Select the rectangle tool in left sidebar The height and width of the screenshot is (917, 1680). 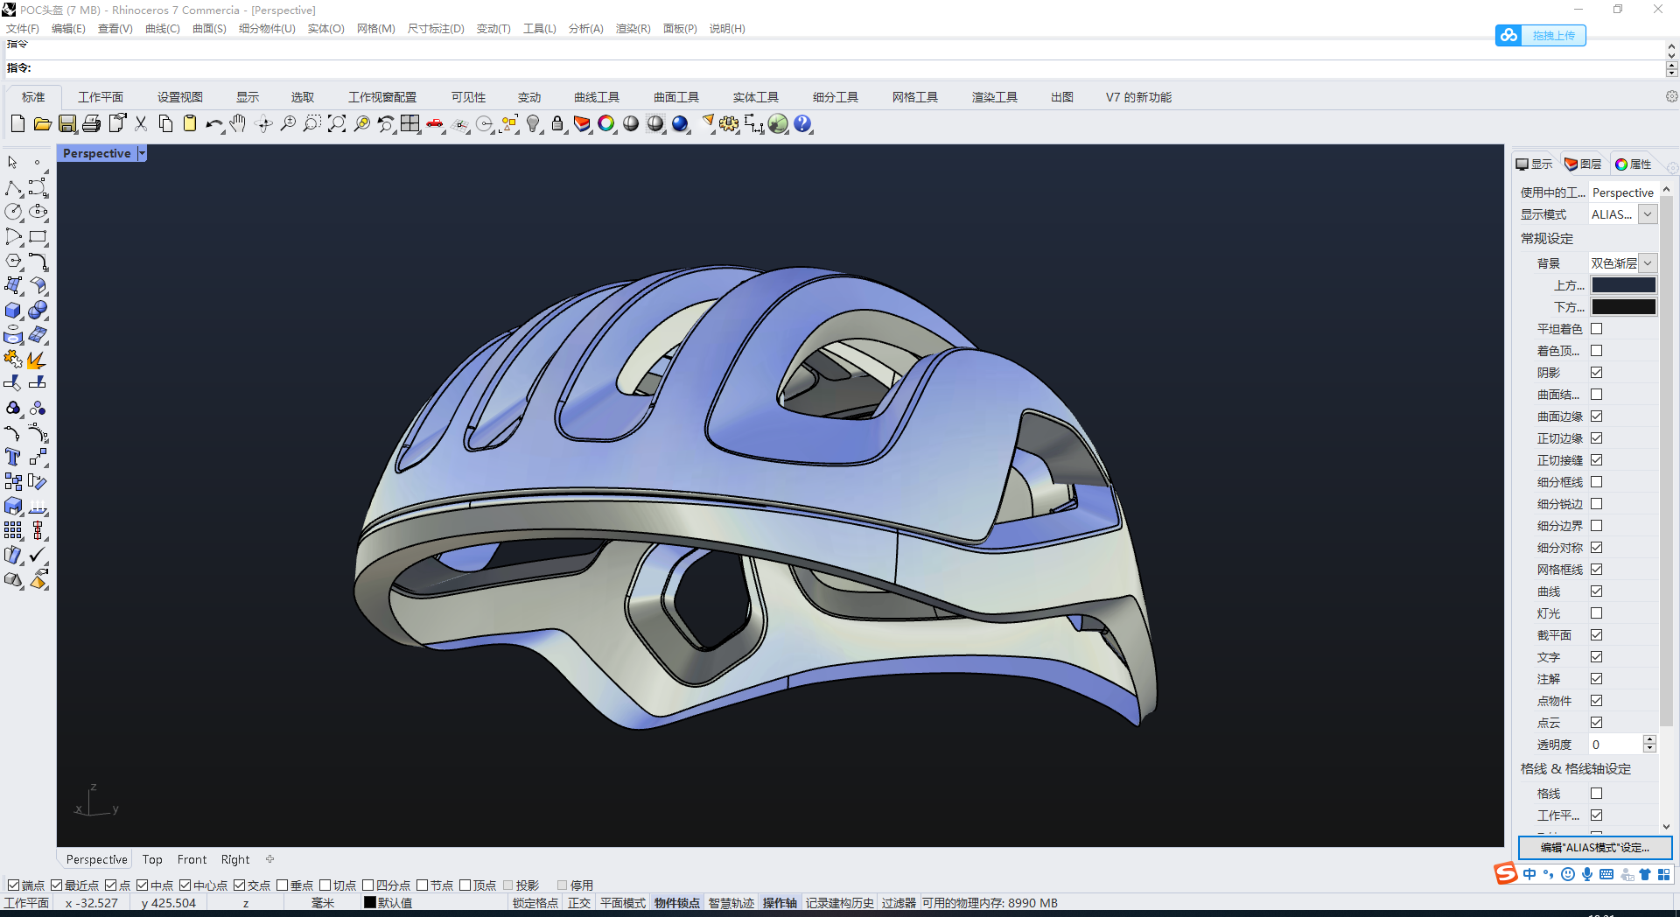pyautogui.click(x=38, y=236)
